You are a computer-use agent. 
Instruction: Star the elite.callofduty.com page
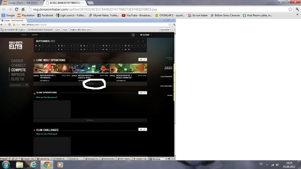coord(170,25)
